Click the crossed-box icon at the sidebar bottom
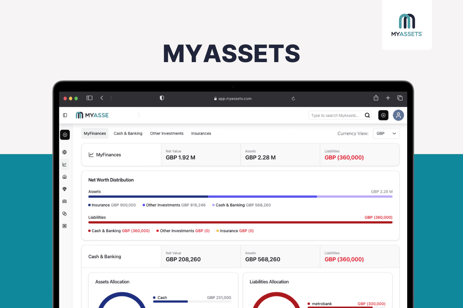Screen dimensions: 463x308 point(65,226)
